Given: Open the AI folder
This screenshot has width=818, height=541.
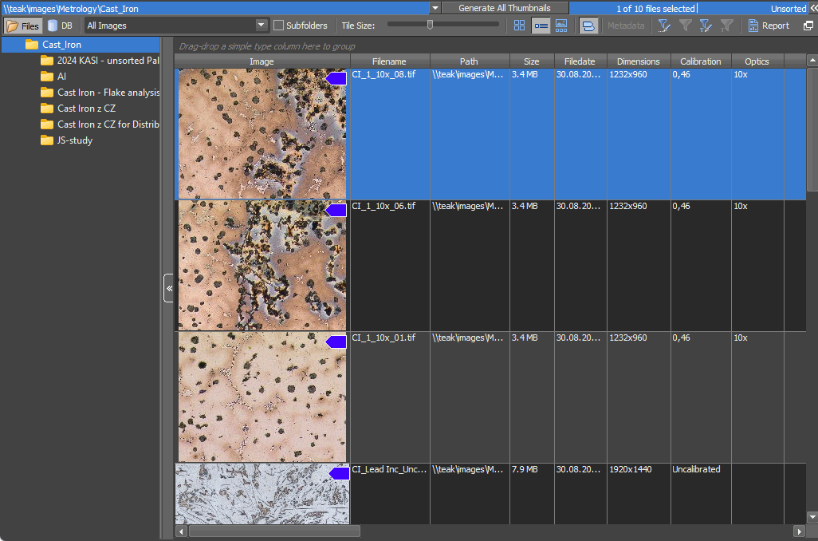Looking at the screenshot, I should click(53, 77).
